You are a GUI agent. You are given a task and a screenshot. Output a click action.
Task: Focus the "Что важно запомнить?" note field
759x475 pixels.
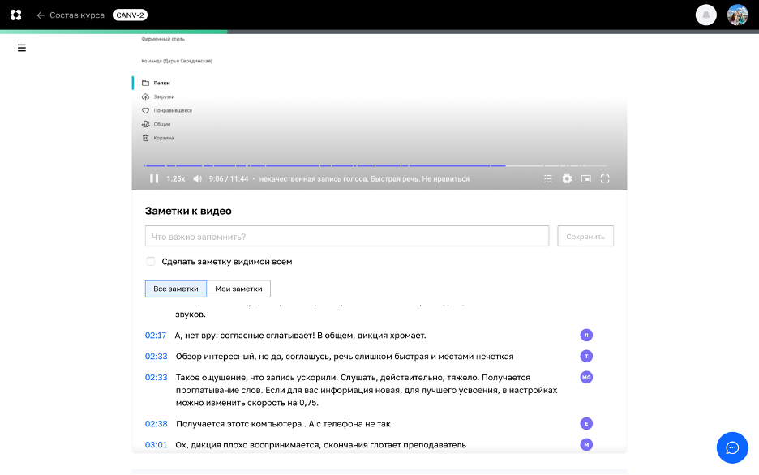[347, 236]
